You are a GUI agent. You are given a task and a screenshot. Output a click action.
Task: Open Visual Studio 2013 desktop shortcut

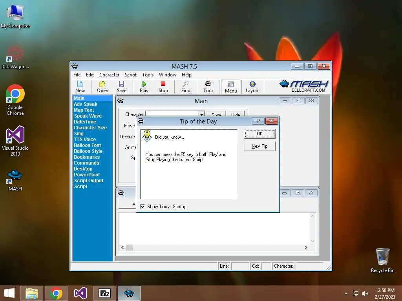[x=15, y=141]
